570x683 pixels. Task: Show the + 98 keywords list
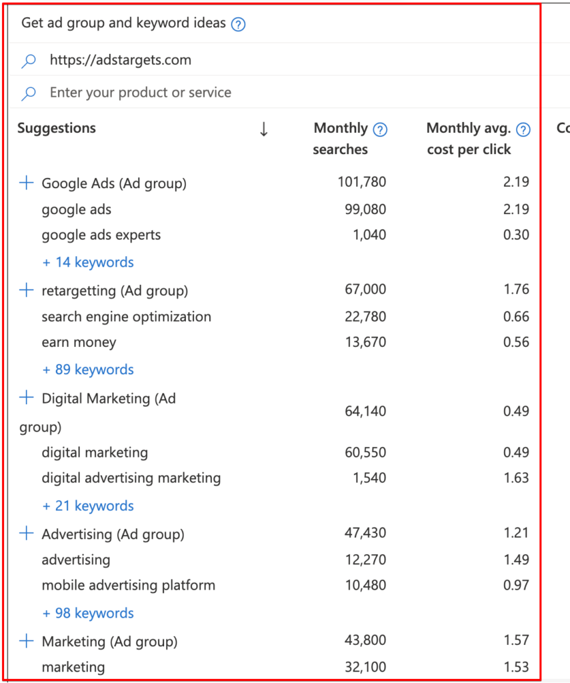click(x=88, y=614)
